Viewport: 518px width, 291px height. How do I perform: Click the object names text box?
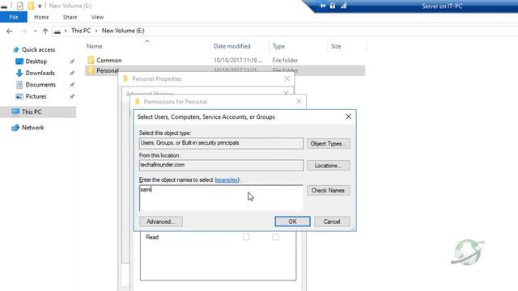tap(221, 197)
